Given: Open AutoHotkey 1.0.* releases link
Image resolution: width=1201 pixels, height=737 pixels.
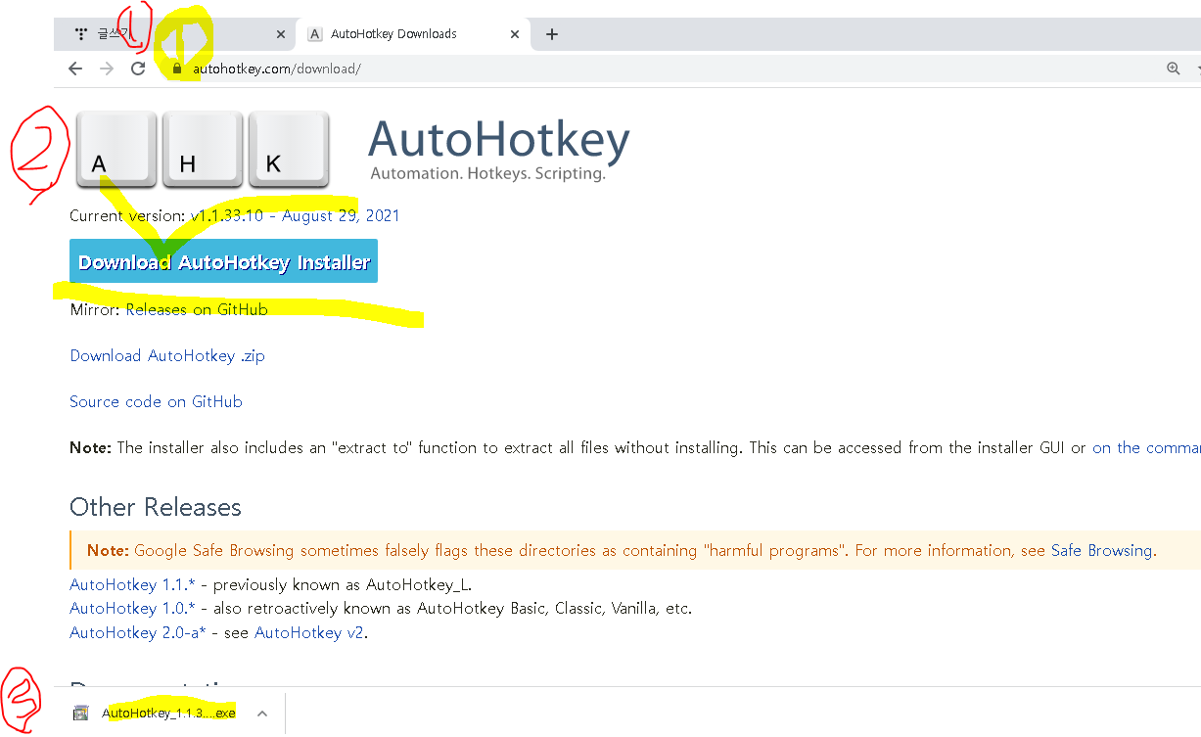Looking at the screenshot, I should (x=132, y=608).
